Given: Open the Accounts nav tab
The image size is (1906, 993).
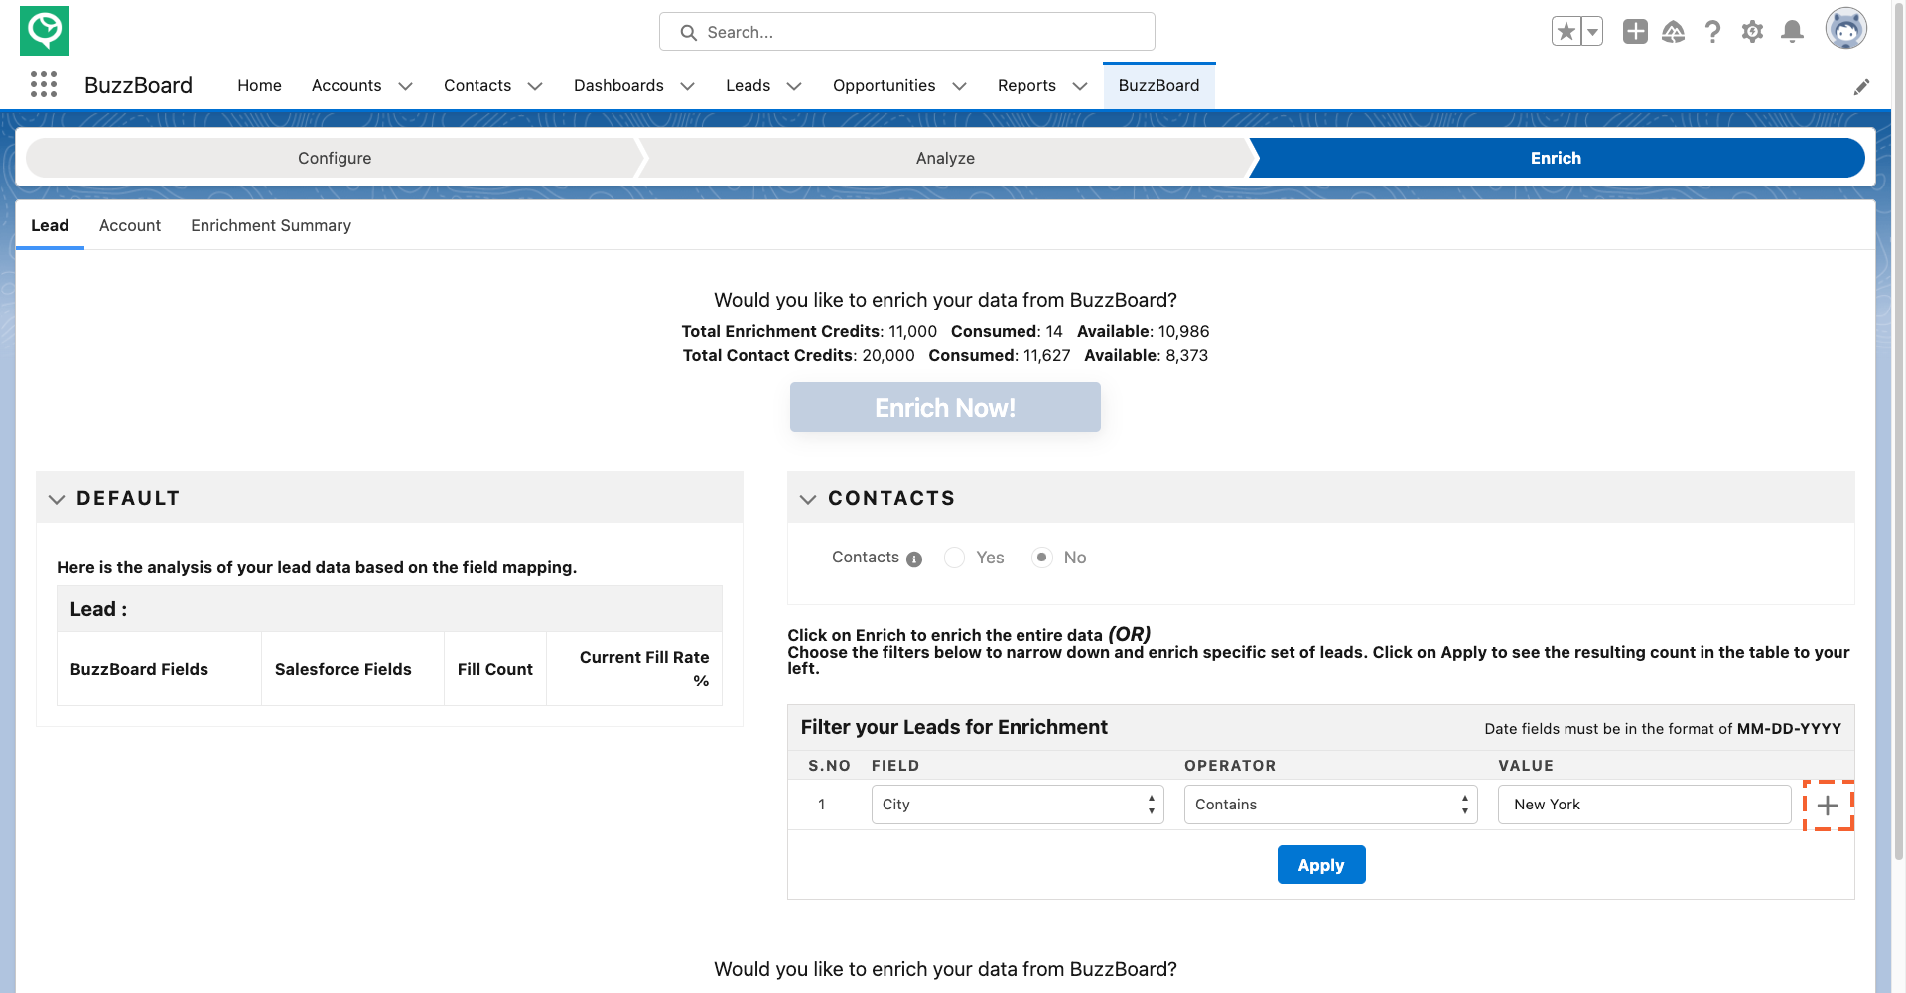Looking at the screenshot, I should (346, 86).
